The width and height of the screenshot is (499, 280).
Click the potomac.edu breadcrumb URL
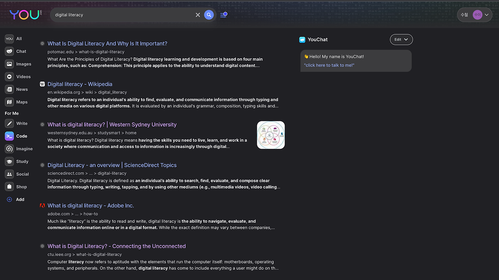click(86, 52)
